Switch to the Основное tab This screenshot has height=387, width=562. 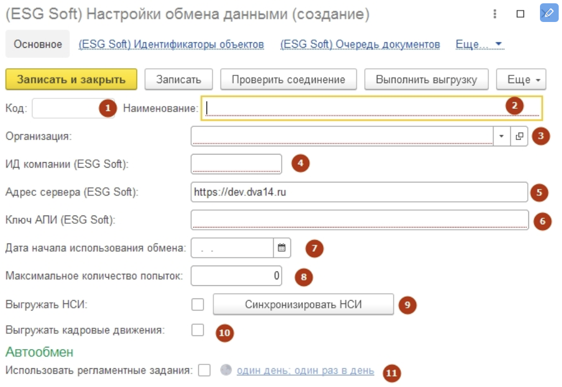point(37,44)
